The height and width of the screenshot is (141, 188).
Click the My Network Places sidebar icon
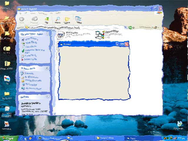[23, 88]
